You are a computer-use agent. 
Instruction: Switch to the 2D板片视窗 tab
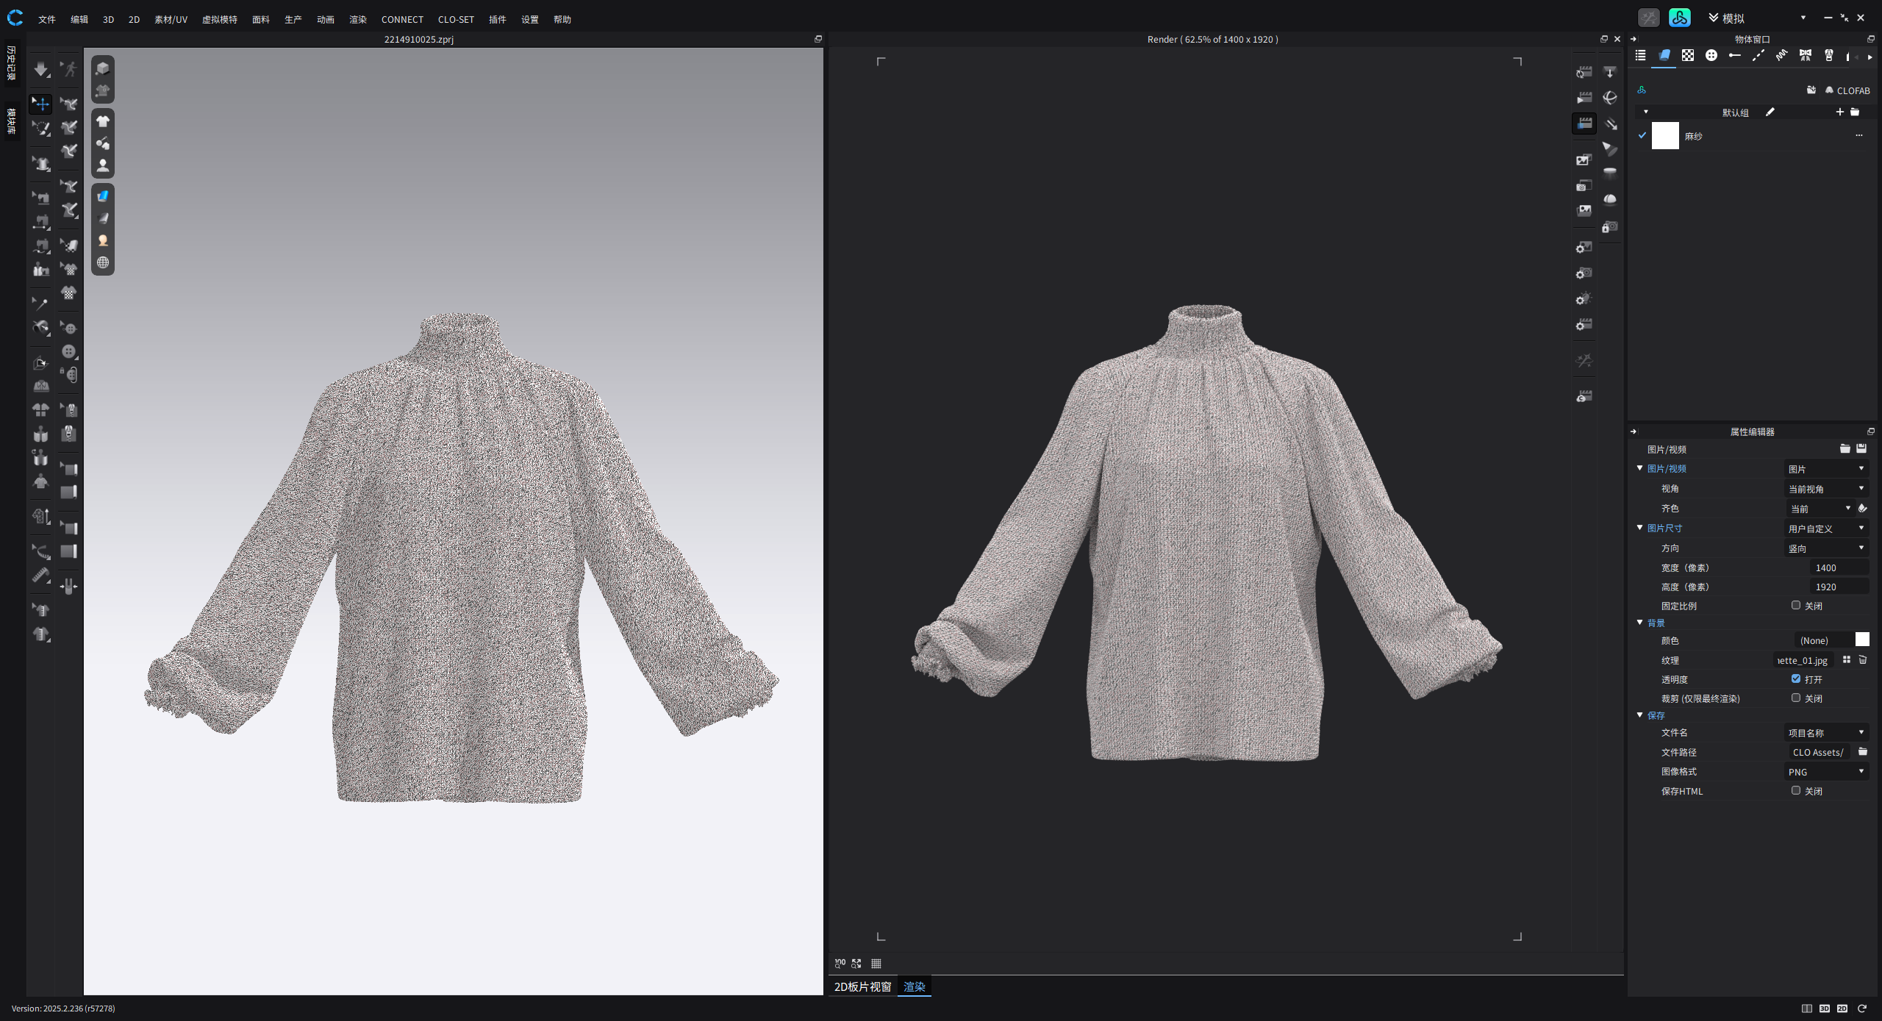[x=862, y=986]
